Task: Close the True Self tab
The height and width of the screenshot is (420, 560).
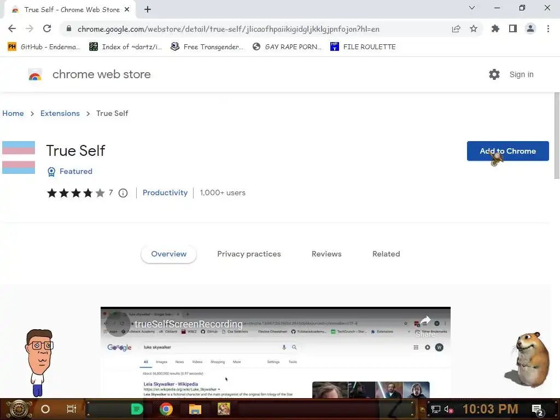Action: [127, 9]
